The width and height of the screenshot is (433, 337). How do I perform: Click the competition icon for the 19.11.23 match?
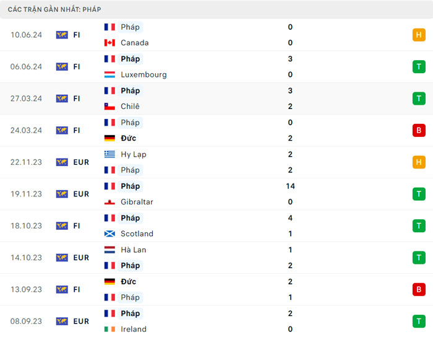62,194
